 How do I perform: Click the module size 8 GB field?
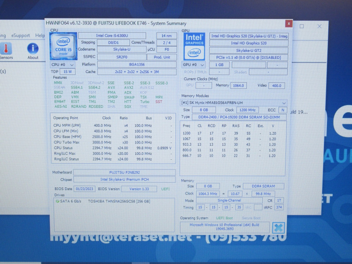coord(204,110)
